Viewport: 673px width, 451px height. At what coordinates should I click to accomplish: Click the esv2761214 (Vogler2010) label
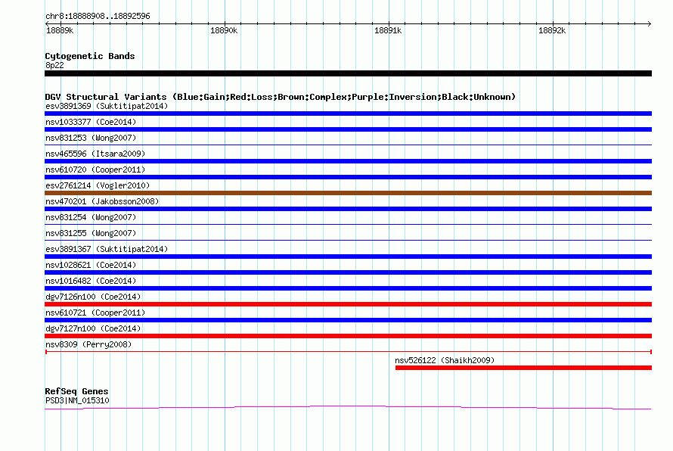[x=98, y=185]
